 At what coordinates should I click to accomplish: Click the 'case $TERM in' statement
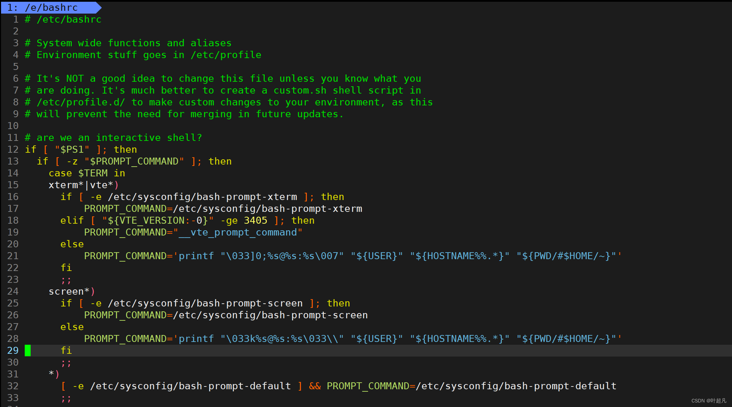point(87,173)
